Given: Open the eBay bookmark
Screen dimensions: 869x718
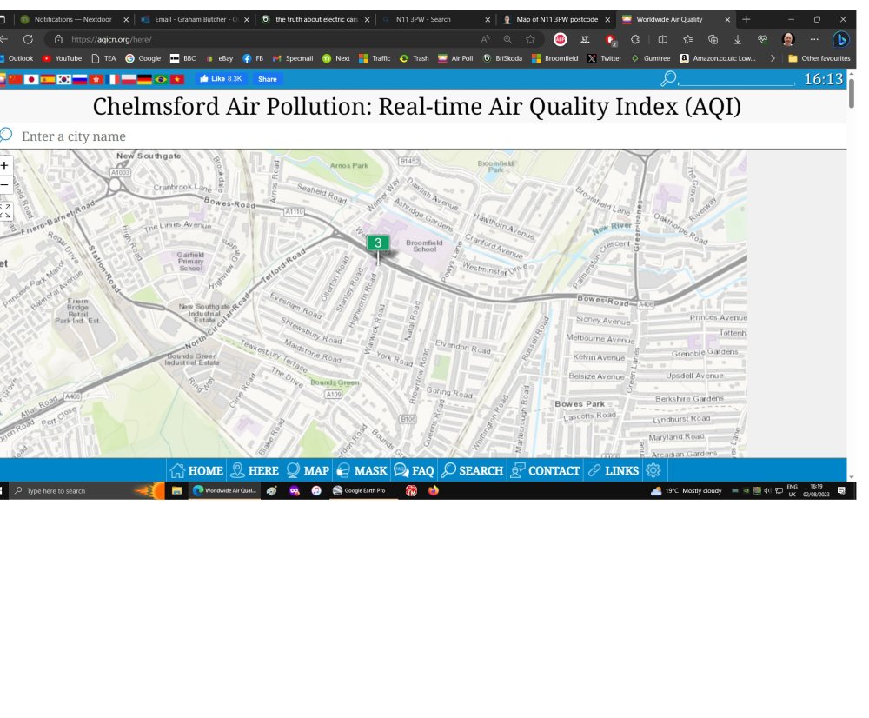Looking at the screenshot, I should (220, 58).
